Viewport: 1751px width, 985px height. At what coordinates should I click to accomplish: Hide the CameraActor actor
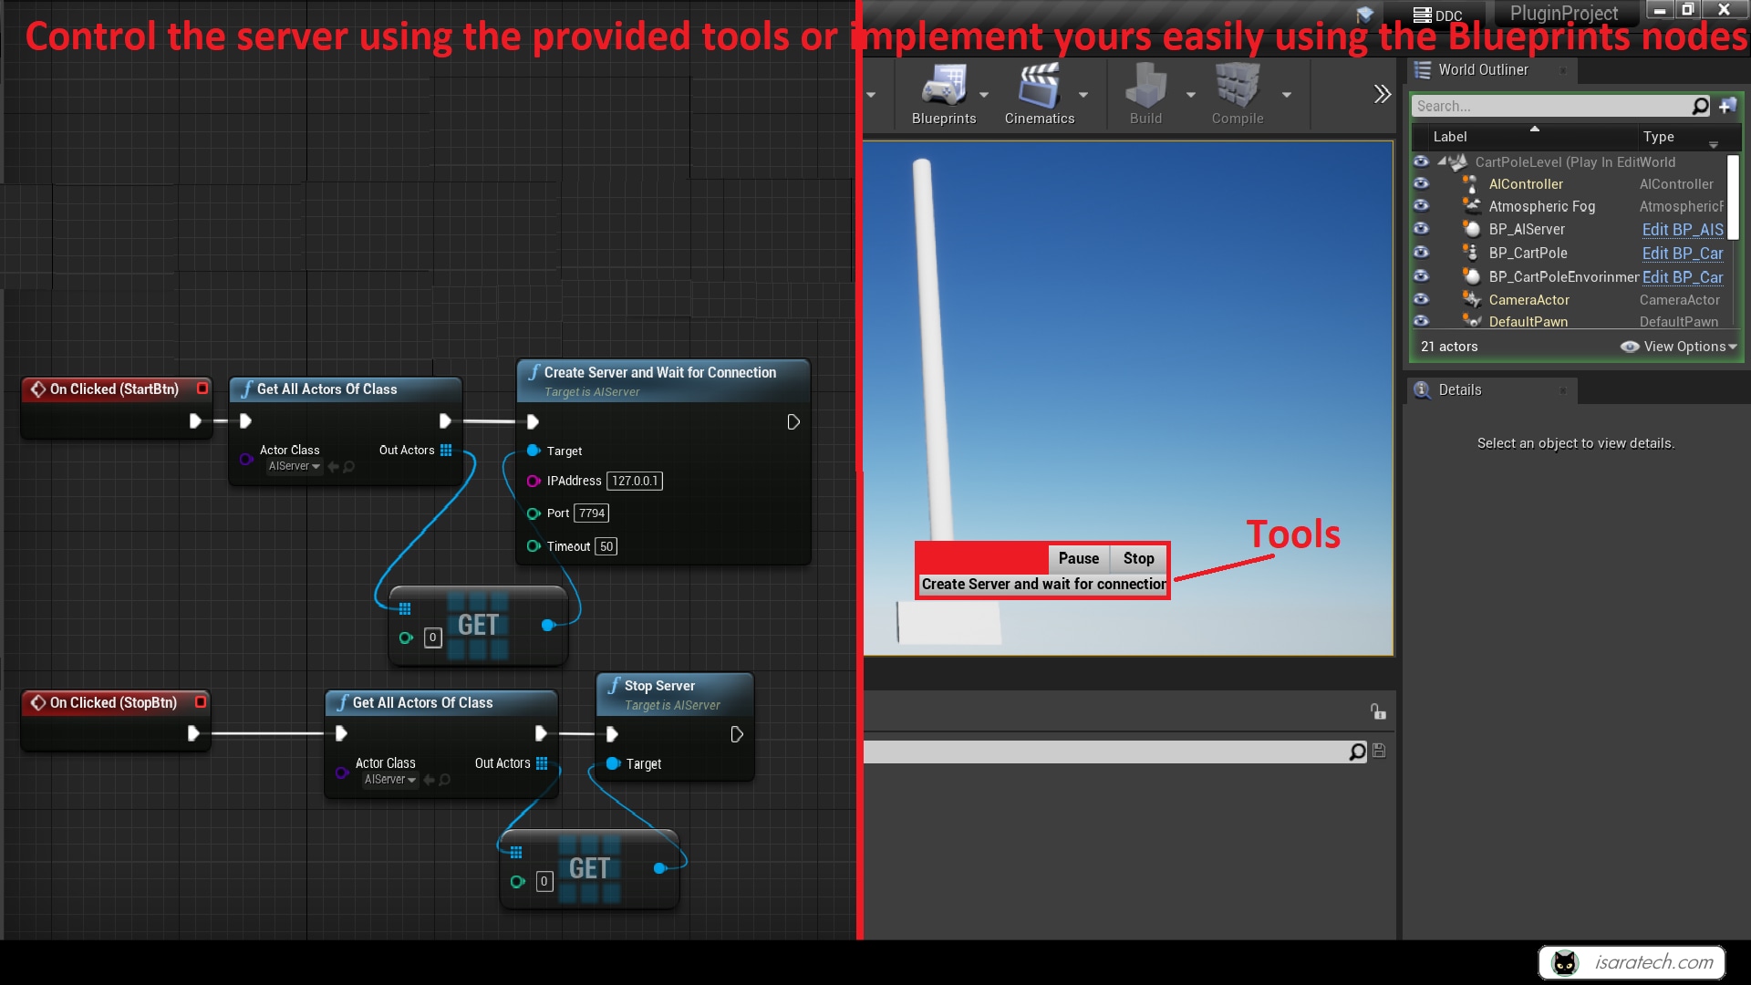1422,299
